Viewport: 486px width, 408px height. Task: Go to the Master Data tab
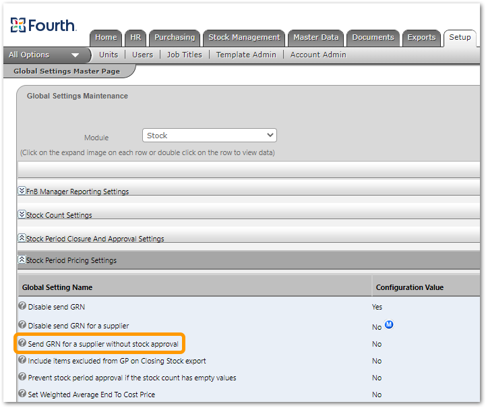(x=315, y=38)
